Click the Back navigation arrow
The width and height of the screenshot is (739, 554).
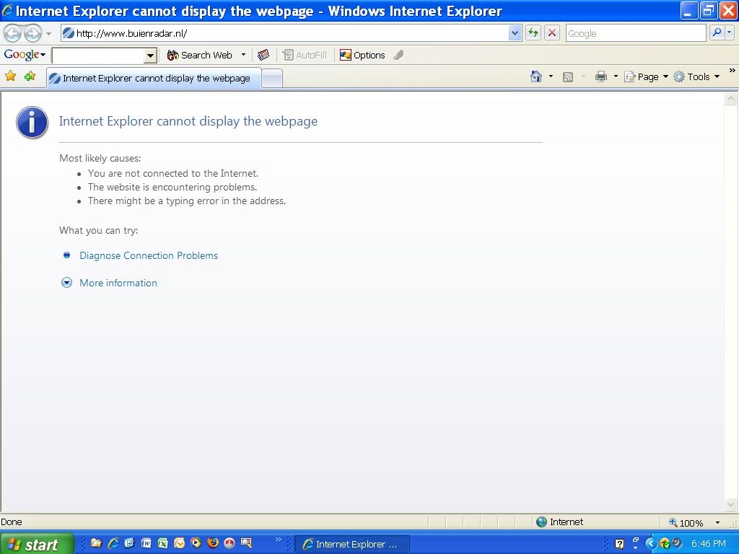click(13, 33)
